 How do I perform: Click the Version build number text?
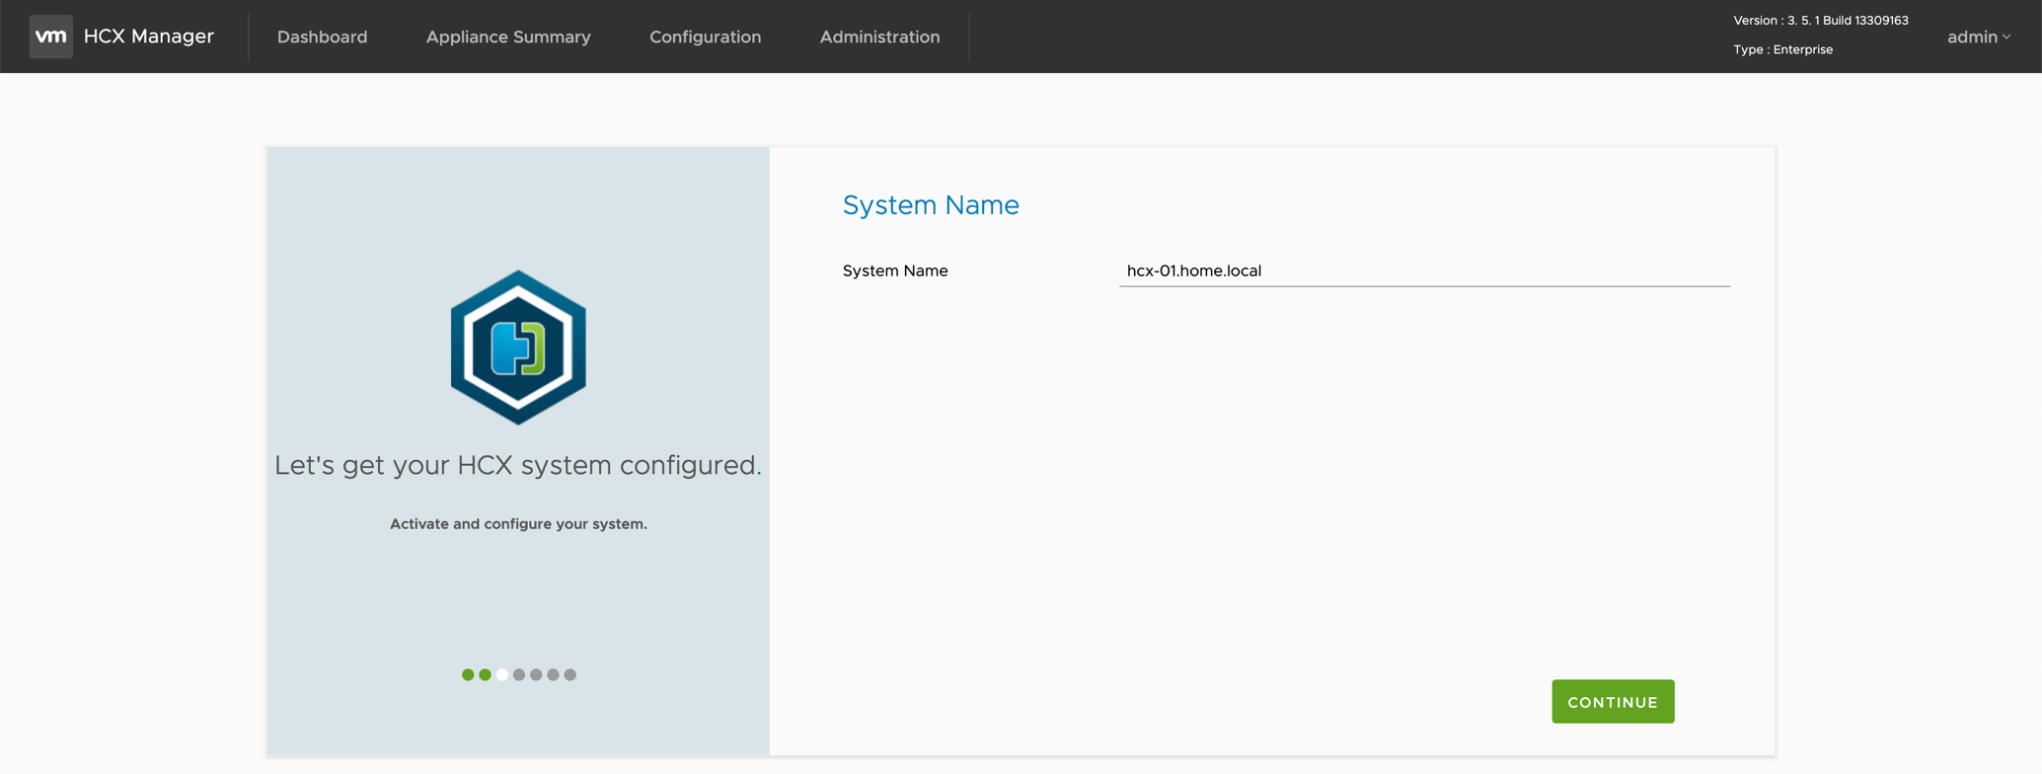[x=1820, y=20]
